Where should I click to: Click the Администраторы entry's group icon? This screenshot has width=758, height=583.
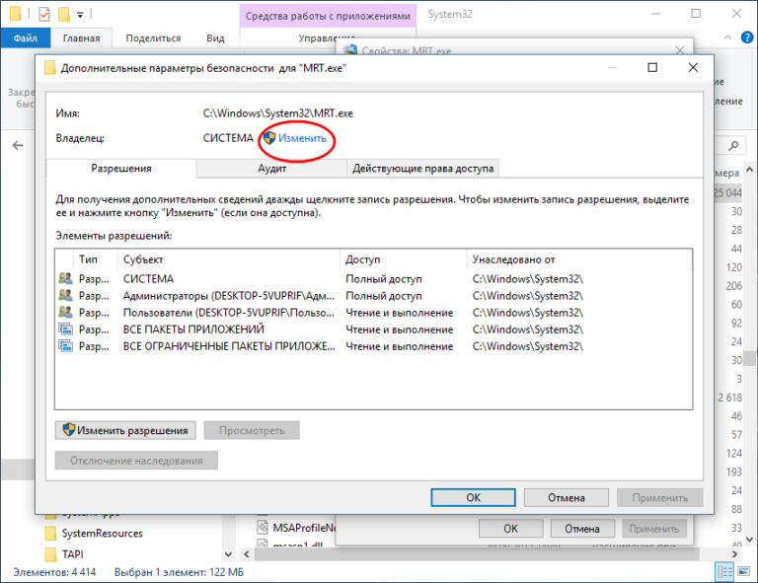tap(66, 296)
